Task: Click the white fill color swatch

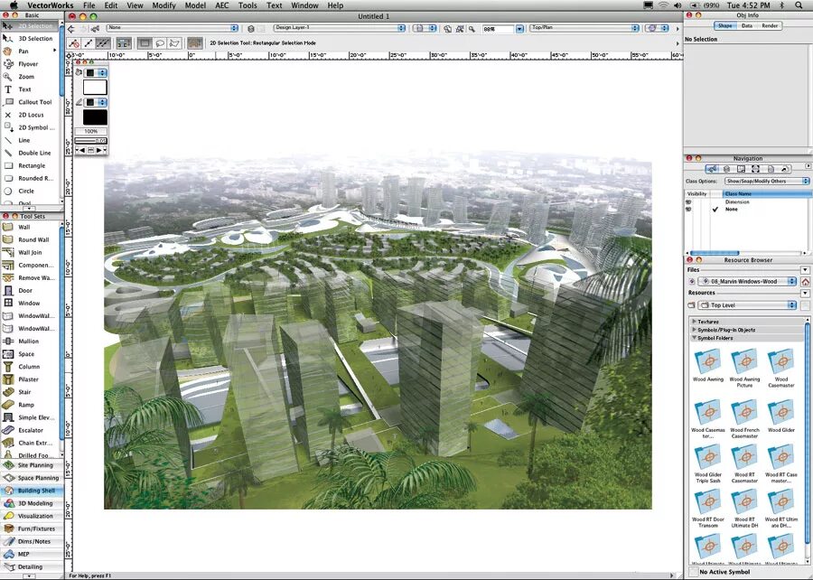Action: click(x=95, y=88)
